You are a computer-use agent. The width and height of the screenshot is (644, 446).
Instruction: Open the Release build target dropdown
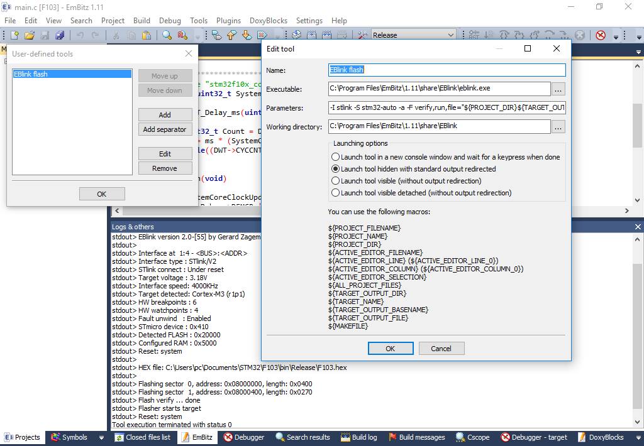pos(414,35)
